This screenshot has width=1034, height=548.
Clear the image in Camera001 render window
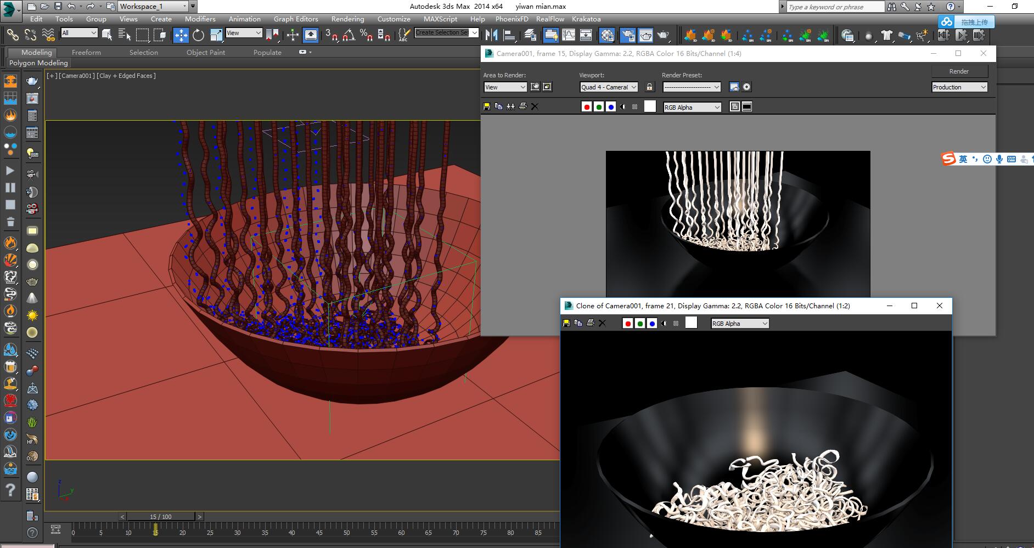pyautogui.click(x=535, y=107)
